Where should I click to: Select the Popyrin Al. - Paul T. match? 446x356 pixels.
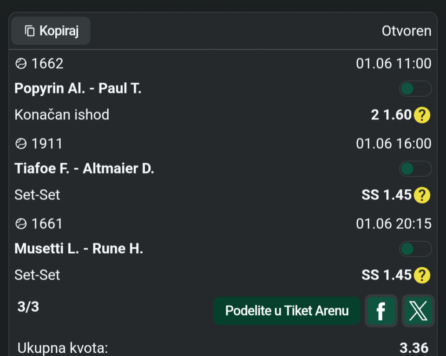[x=78, y=88]
